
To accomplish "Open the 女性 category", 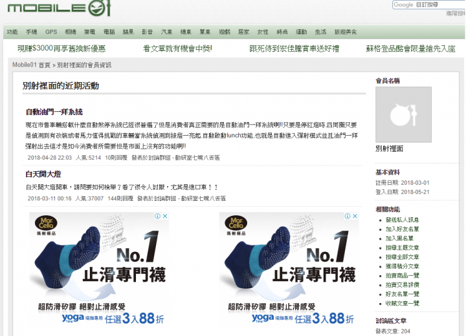I will coord(262,32).
